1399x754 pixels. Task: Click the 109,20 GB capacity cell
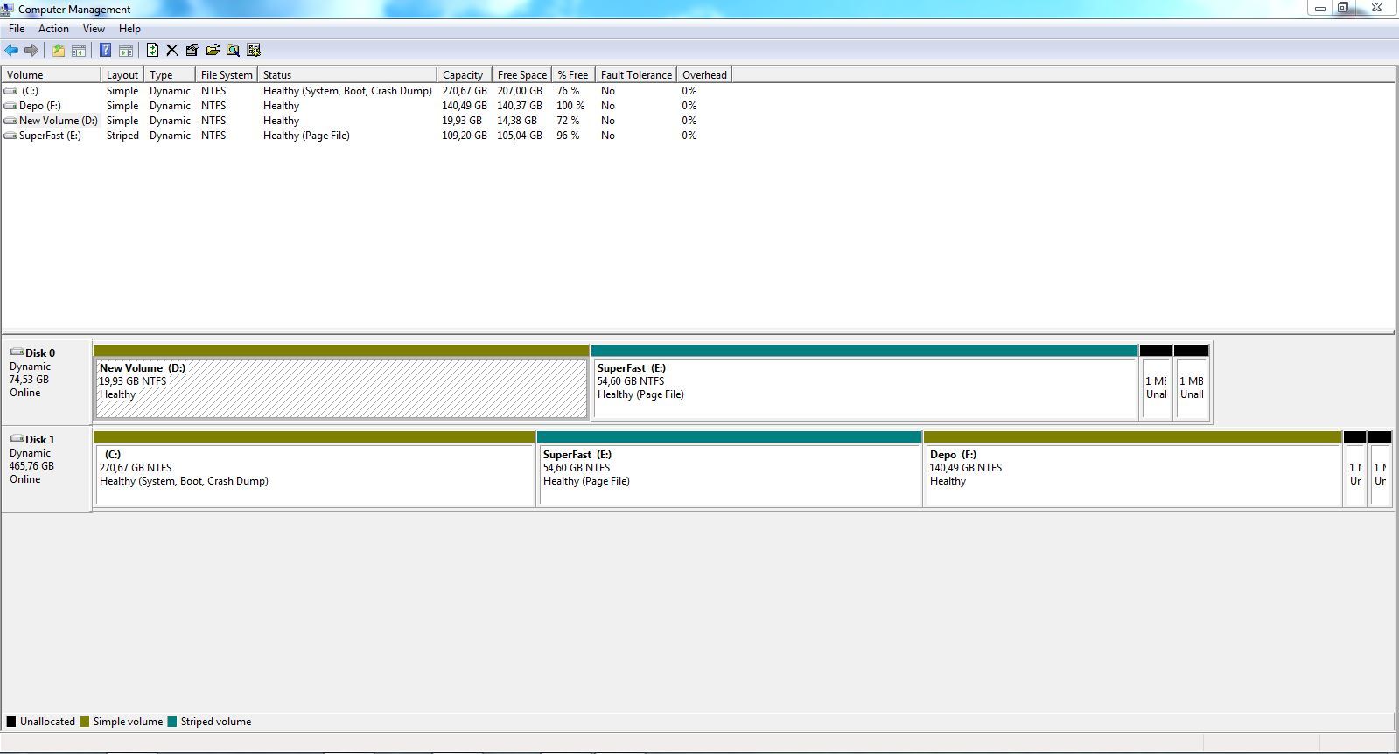pos(465,136)
